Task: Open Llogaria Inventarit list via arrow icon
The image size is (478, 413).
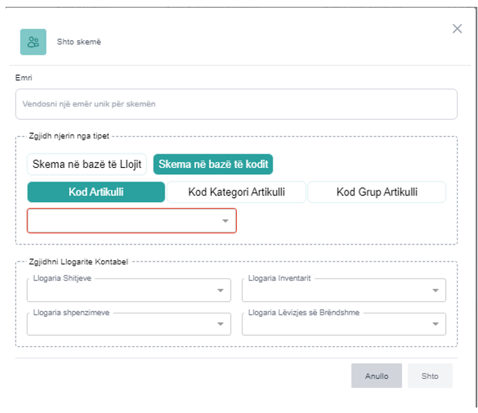Action: tap(435, 290)
